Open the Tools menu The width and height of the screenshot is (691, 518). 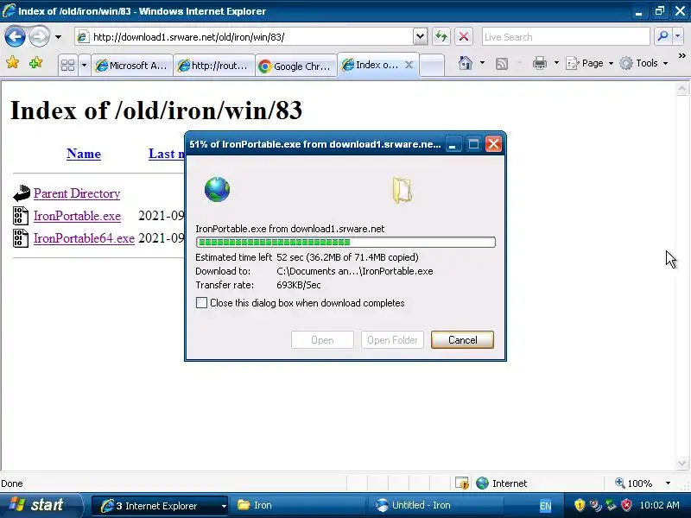pyautogui.click(x=643, y=63)
